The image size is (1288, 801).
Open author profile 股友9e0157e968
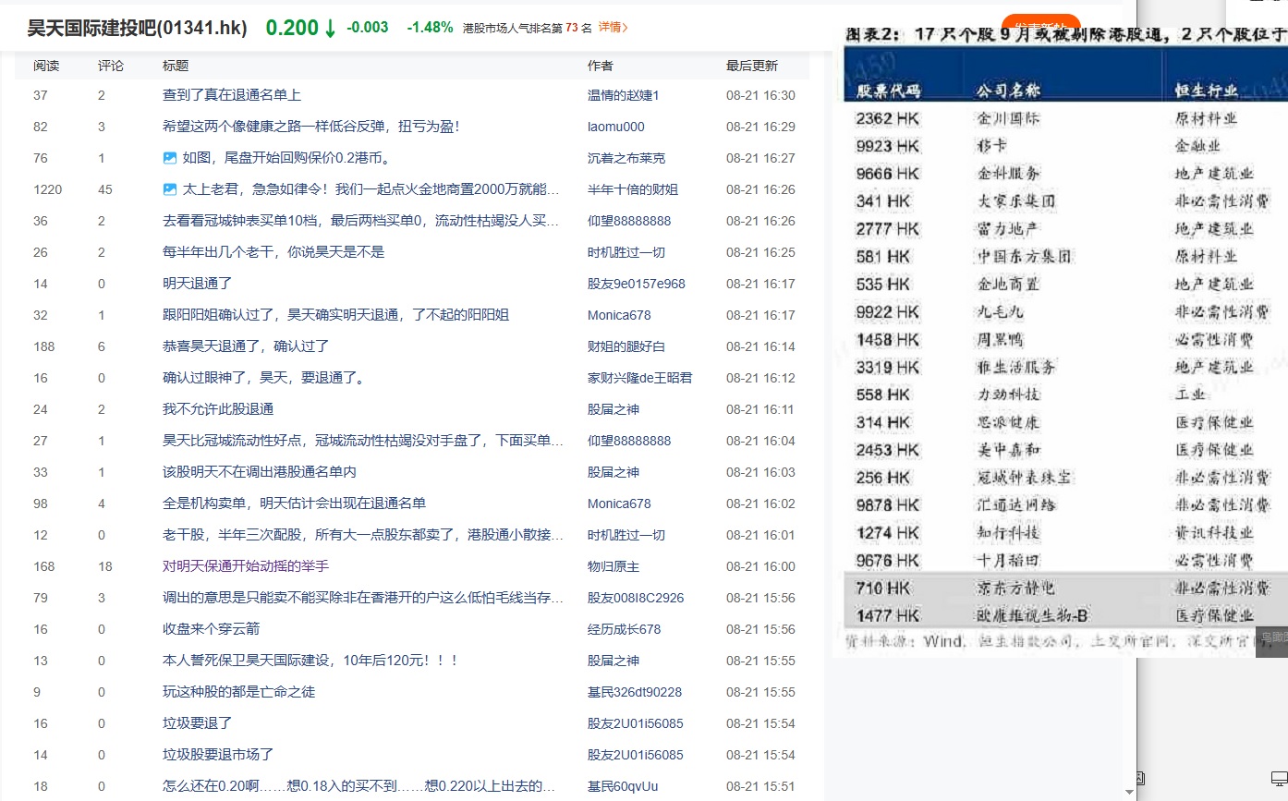click(x=637, y=284)
